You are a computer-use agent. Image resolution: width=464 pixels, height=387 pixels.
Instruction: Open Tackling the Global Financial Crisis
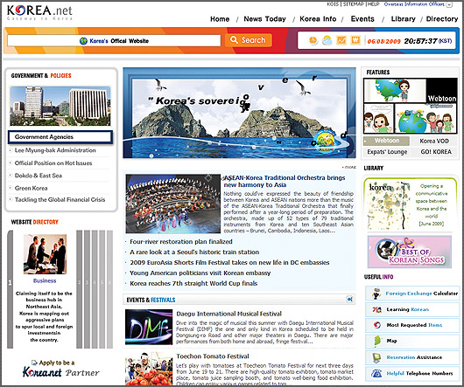click(60, 200)
